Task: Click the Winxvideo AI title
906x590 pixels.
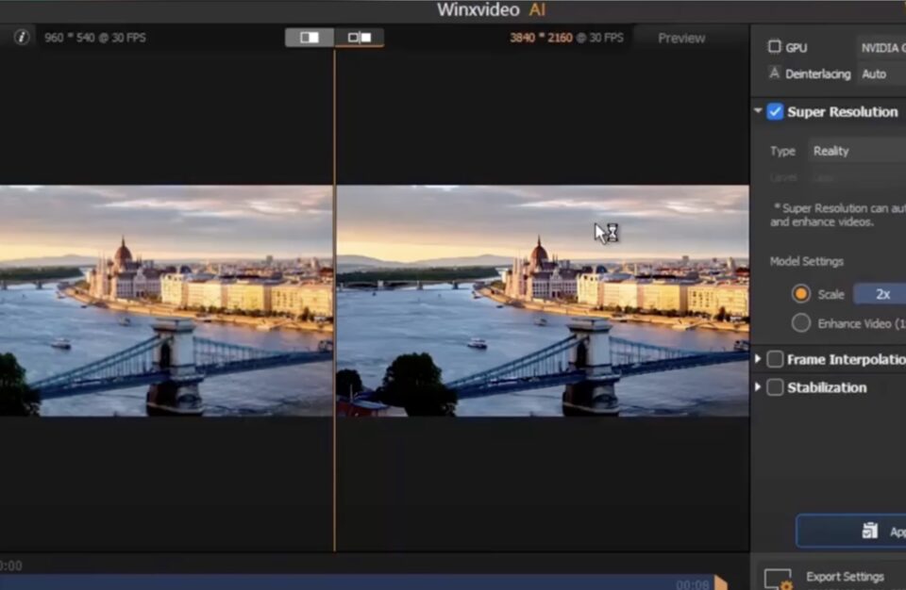Action: click(x=491, y=9)
